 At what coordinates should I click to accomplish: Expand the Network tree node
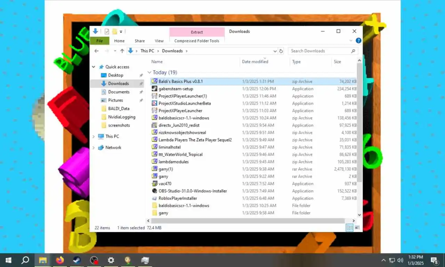(x=94, y=147)
